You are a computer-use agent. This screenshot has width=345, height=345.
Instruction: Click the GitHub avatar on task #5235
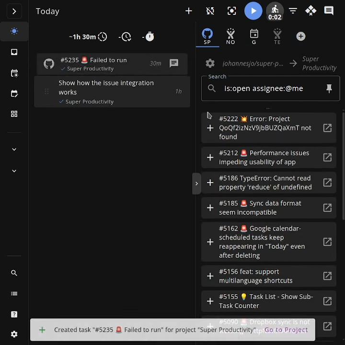point(49,64)
